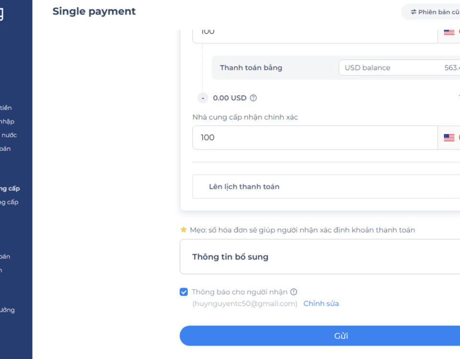Click the swap icon in Phiên bản cũ
This screenshot has height=359, width=460.
tap(414, 12)
